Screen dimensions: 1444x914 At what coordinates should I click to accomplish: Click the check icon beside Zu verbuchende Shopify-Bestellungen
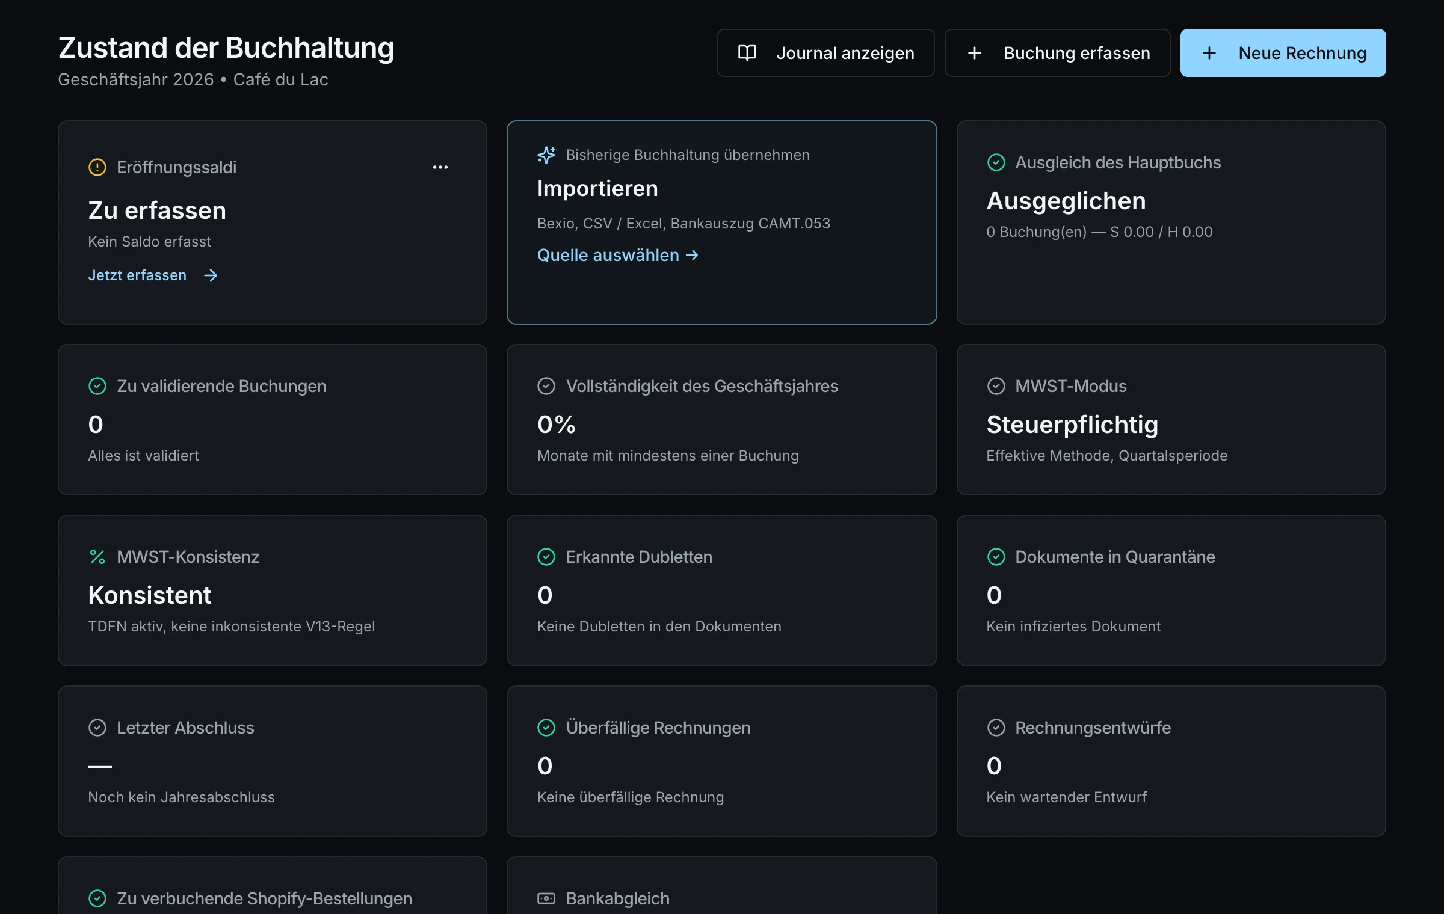pyautogui.click(x=97, y=898)
